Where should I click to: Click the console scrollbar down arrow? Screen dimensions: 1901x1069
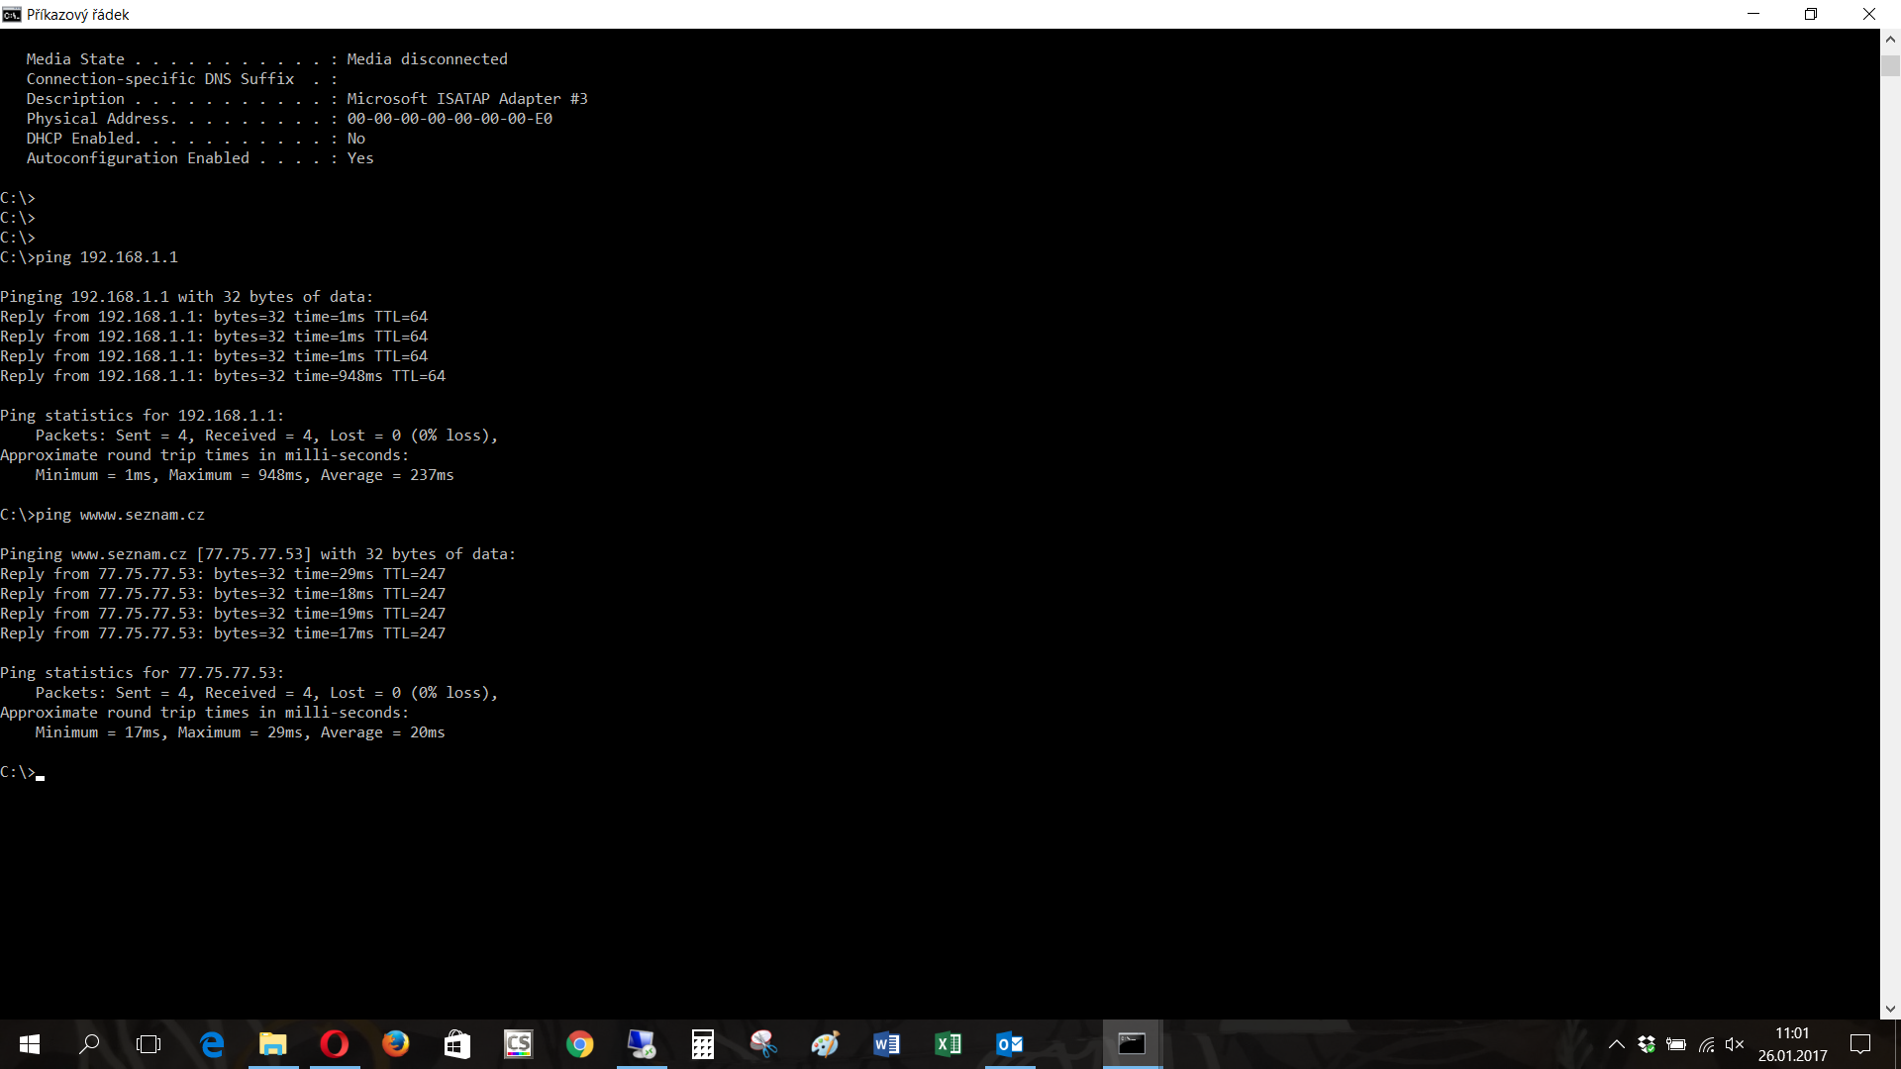(1890, 1010)
